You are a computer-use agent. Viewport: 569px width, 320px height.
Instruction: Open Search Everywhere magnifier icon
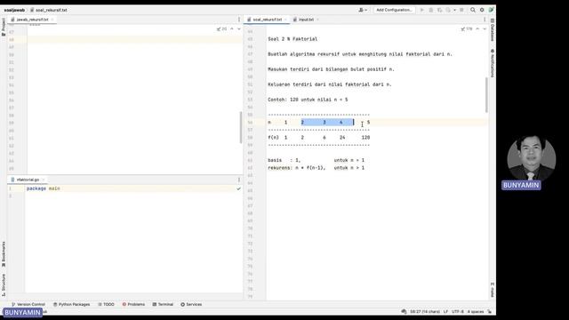(x=473, y=10)
